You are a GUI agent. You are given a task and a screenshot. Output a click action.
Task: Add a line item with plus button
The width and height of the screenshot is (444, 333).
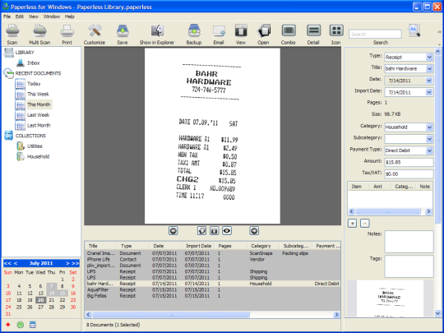tap(352, 223)
